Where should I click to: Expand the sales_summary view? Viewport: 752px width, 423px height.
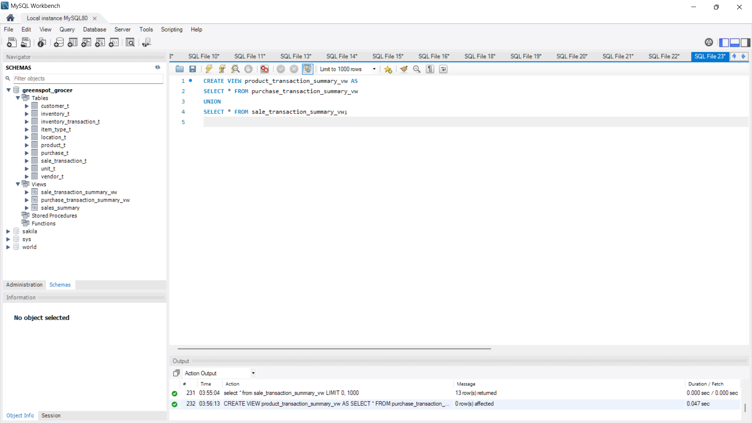pos(27,208)
